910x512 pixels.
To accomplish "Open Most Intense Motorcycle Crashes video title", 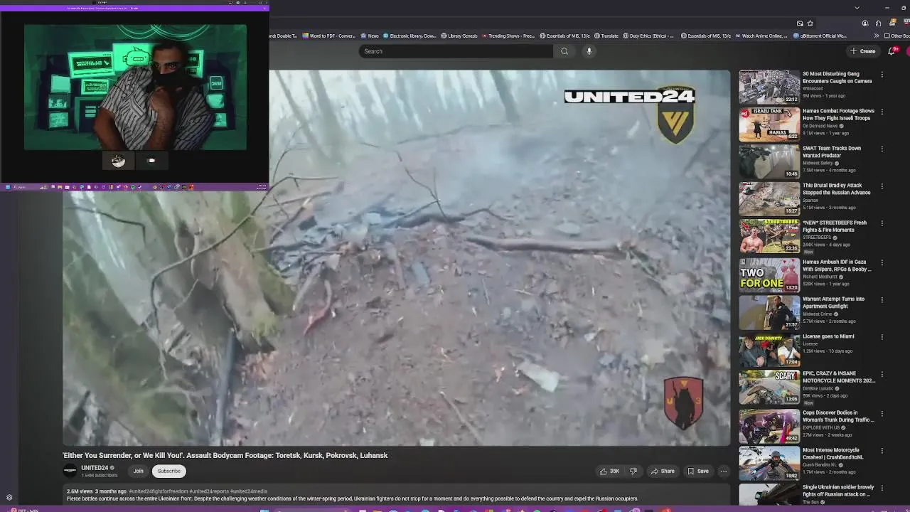I will 834,453.
